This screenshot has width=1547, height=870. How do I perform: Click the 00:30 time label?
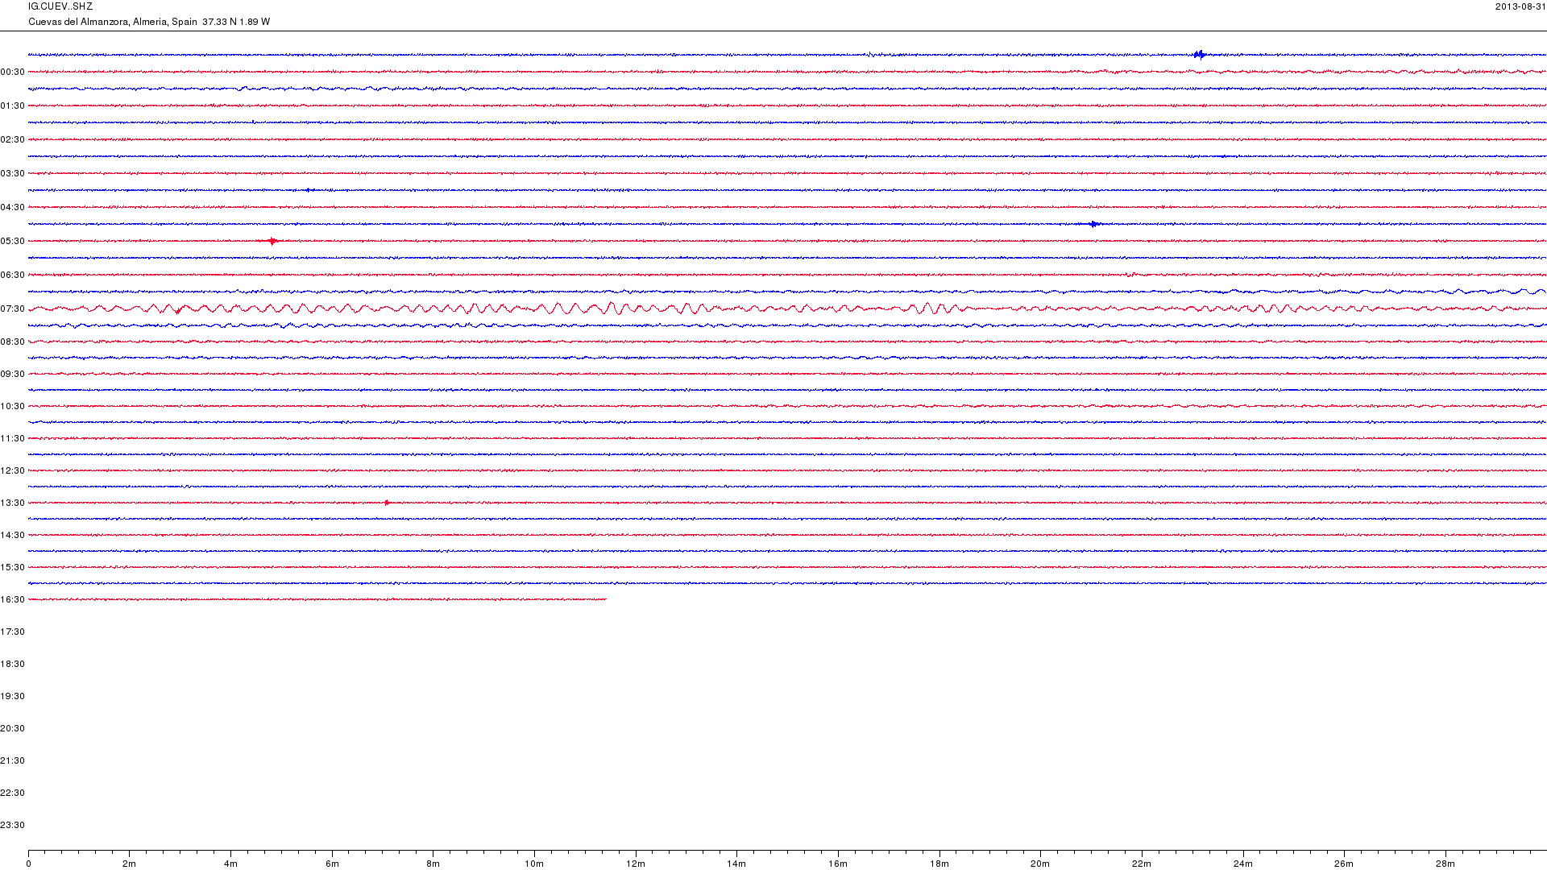(x=13, y=72)
